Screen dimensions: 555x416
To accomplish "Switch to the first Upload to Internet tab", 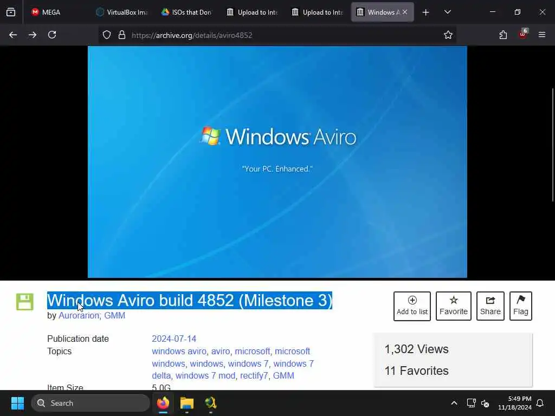I will coord(252,12).
